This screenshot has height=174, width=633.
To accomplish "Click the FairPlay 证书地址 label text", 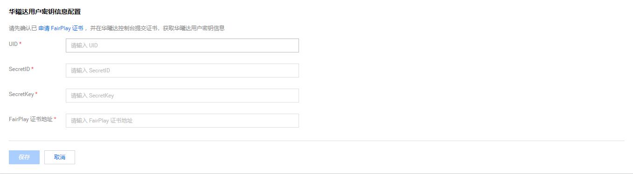I will (30, 119).
